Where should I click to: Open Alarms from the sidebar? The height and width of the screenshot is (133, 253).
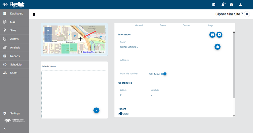pos(14,39)
